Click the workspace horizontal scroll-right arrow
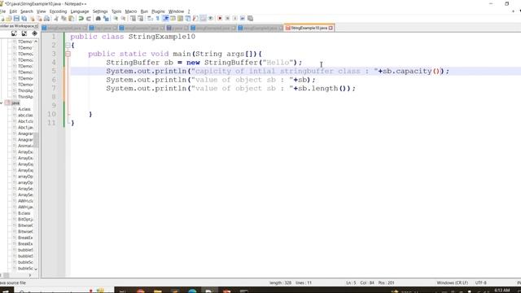The height and width of the screenshot is (293, 521). pyautogui.click(x=30, y=275)
